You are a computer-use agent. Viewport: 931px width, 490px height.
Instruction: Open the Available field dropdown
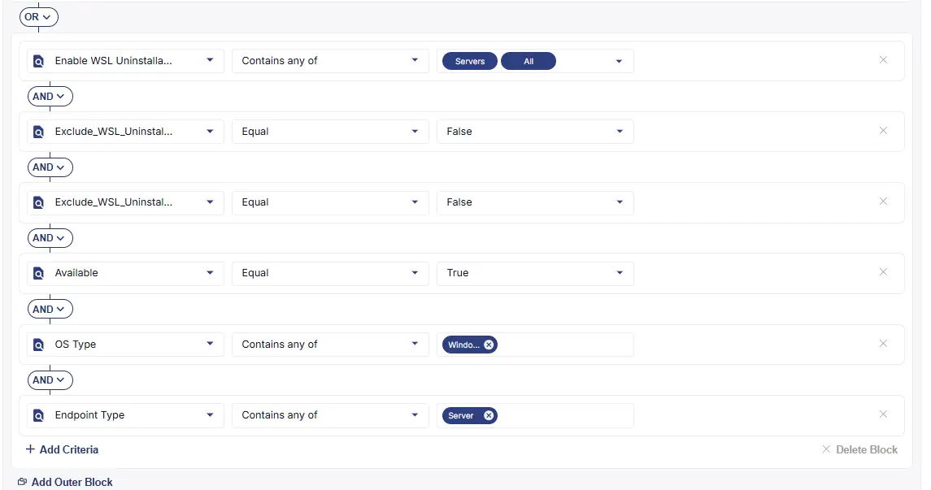point(125,273)
